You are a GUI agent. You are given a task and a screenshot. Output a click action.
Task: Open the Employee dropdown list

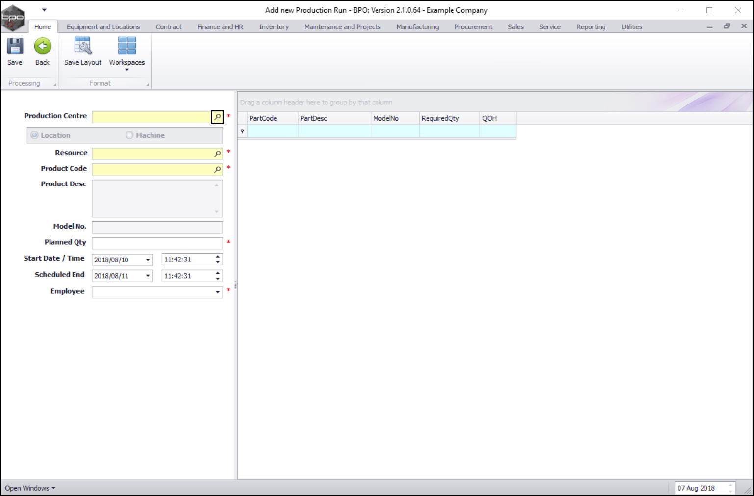tap(218, 292)
